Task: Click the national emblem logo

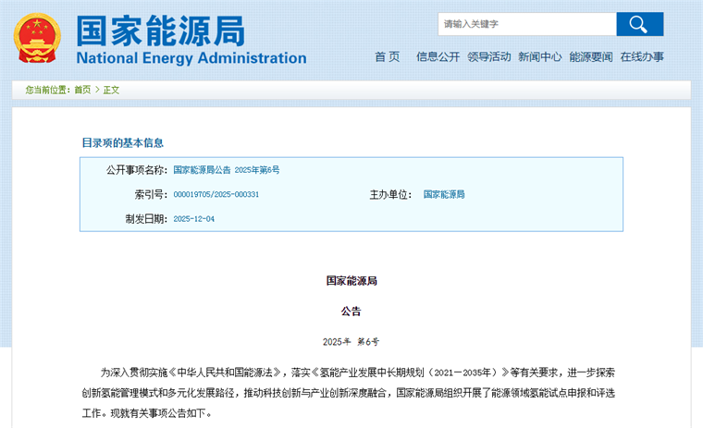Action: point(36,38)
